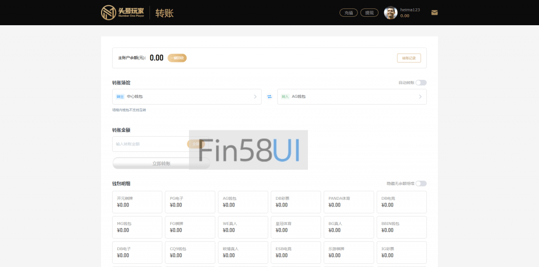This screenshot has width=539, height=267.
Task: Open the mail envelope icon
Action: [x=434, y=13]
